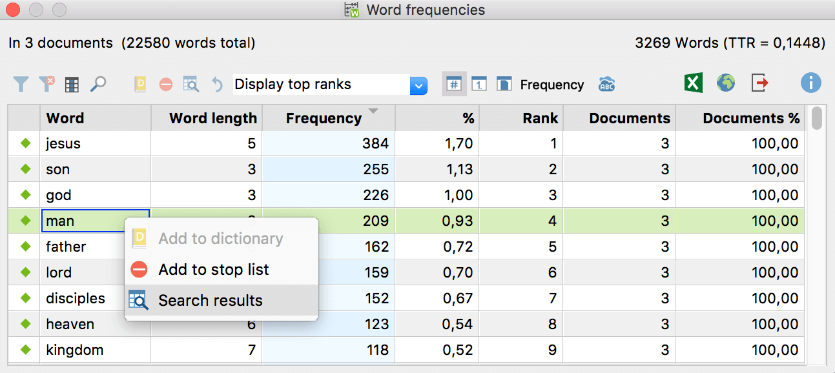Click frequency value 384
Image resolution: width=835 pixels, height=373 pixels.
[x=375, y=143]
